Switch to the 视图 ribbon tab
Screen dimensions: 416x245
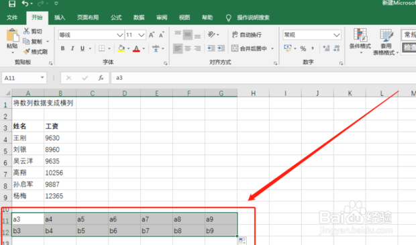pyautogui.click(x=185, y=17)
